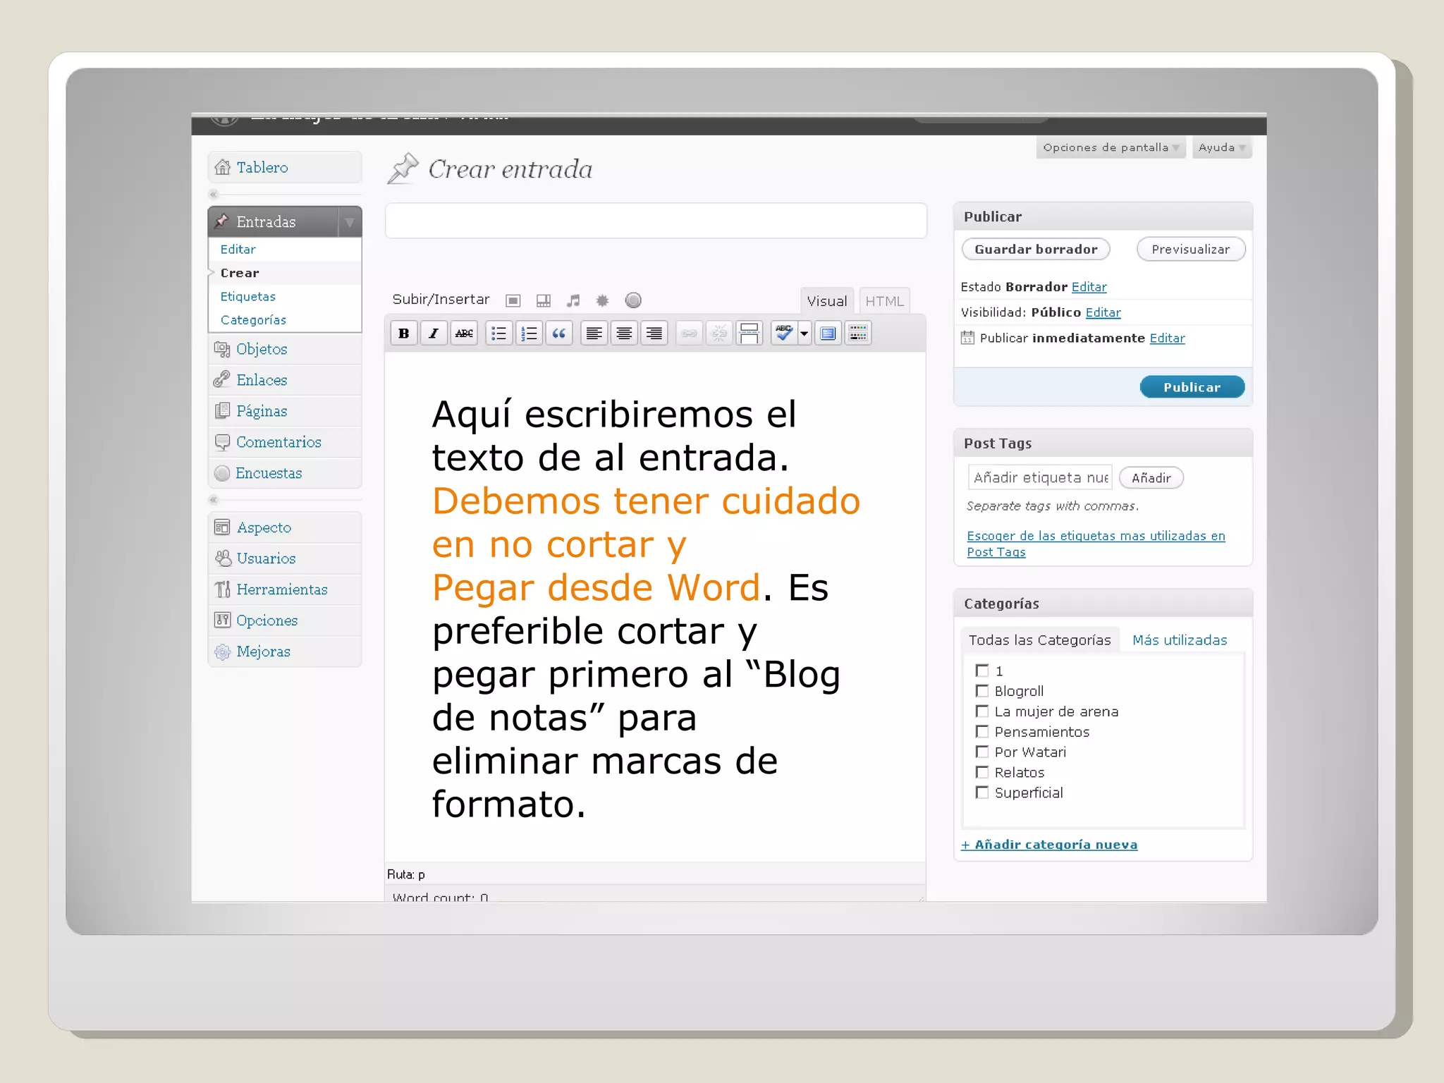Image resolution: width=1444 pixels, height=1083 pixels.
Task: Show the kitchen sink toolbar
Action: pos(858,334)
